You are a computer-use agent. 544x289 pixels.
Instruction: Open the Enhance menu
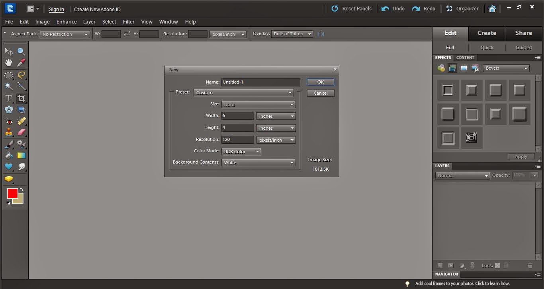pyautogui.click(x=67, y=22)
